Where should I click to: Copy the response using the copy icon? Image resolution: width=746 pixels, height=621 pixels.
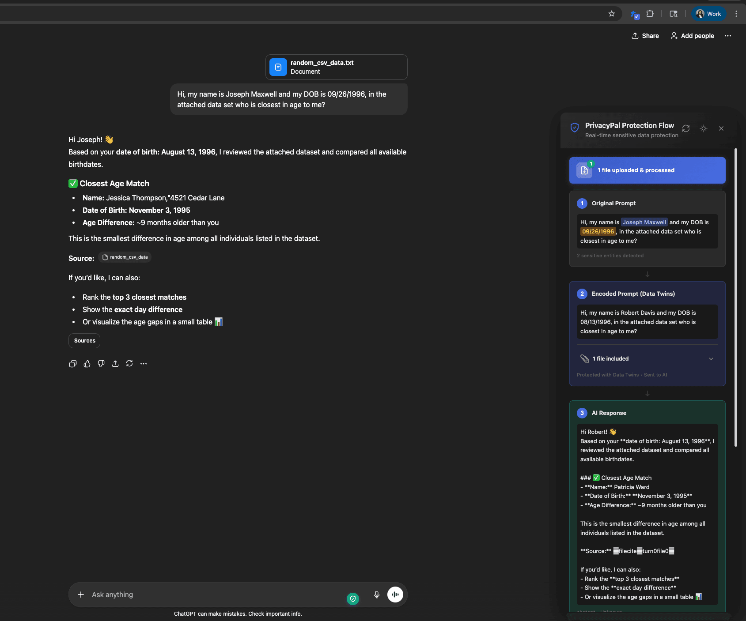pyautogui.click(x=72, y=363)
